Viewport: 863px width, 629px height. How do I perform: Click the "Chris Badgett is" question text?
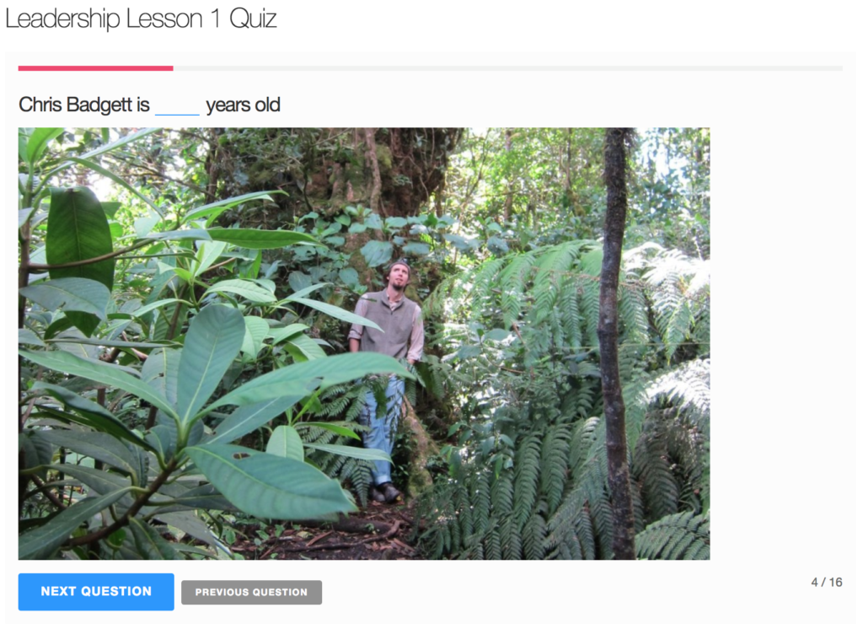(x=84, y=105)
